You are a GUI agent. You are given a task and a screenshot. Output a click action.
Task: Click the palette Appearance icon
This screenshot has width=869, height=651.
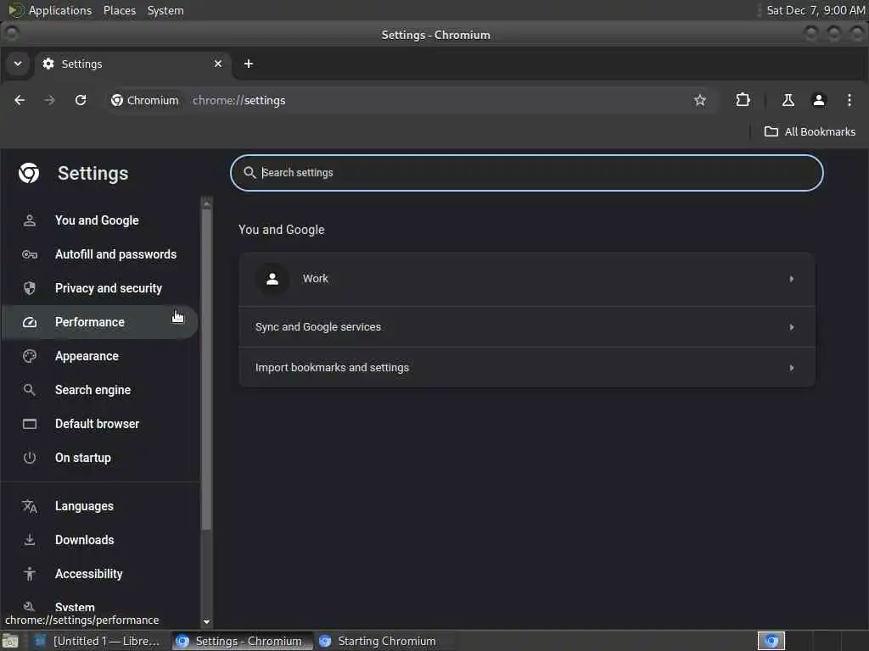click(x=30, y=356)
